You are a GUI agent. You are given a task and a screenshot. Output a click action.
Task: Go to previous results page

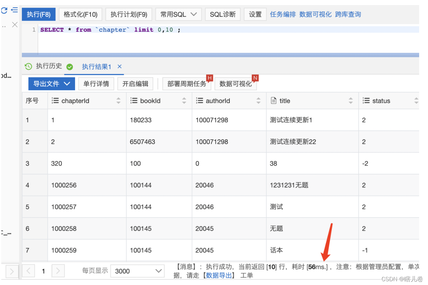(28, 271)
